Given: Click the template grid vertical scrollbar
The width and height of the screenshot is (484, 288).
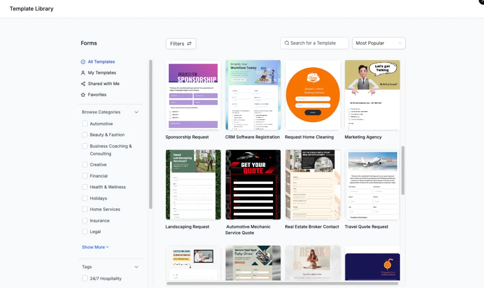Looking at the screenshot, I should (403, 171).
